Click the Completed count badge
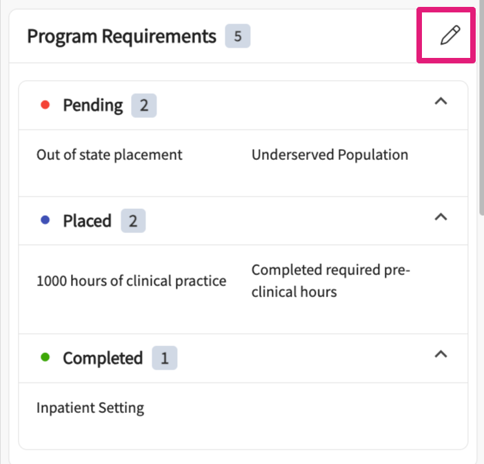This screenshot has height=464, width=484. click(x=164, y=359)
